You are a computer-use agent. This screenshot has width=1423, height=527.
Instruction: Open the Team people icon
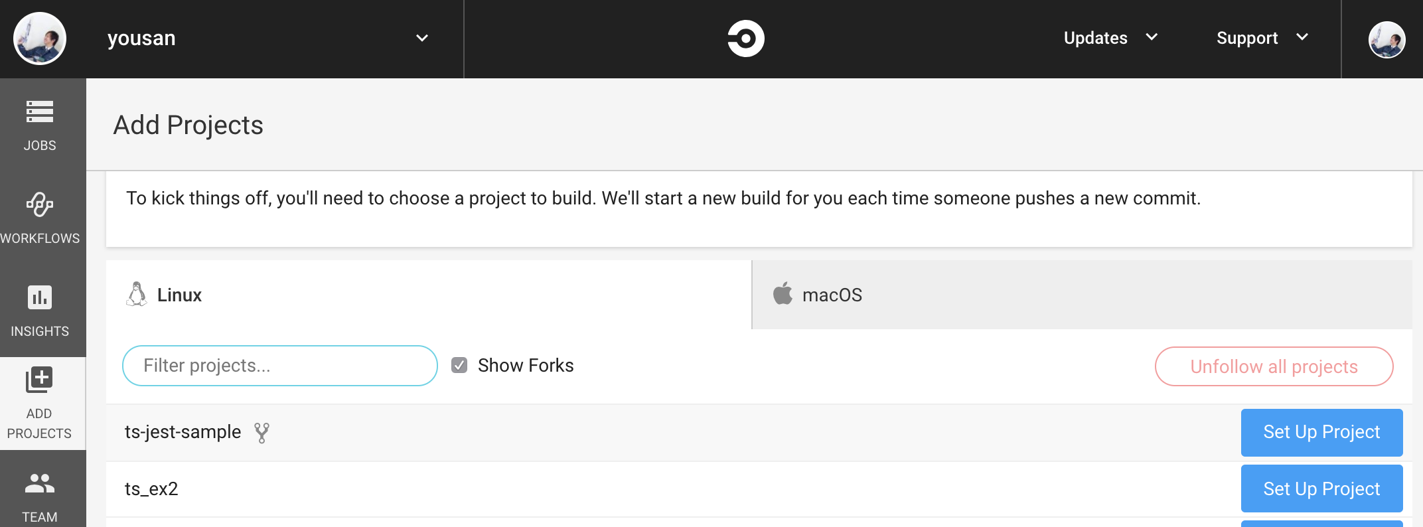coord(40,483)
